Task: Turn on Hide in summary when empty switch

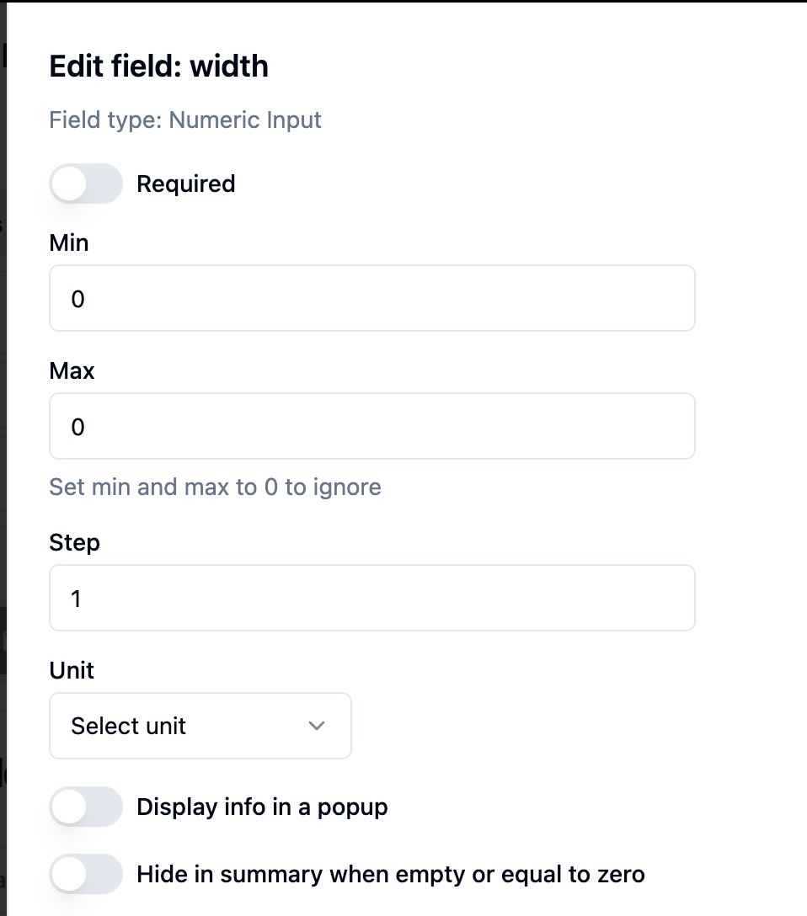Action: (x=86, y=874)
